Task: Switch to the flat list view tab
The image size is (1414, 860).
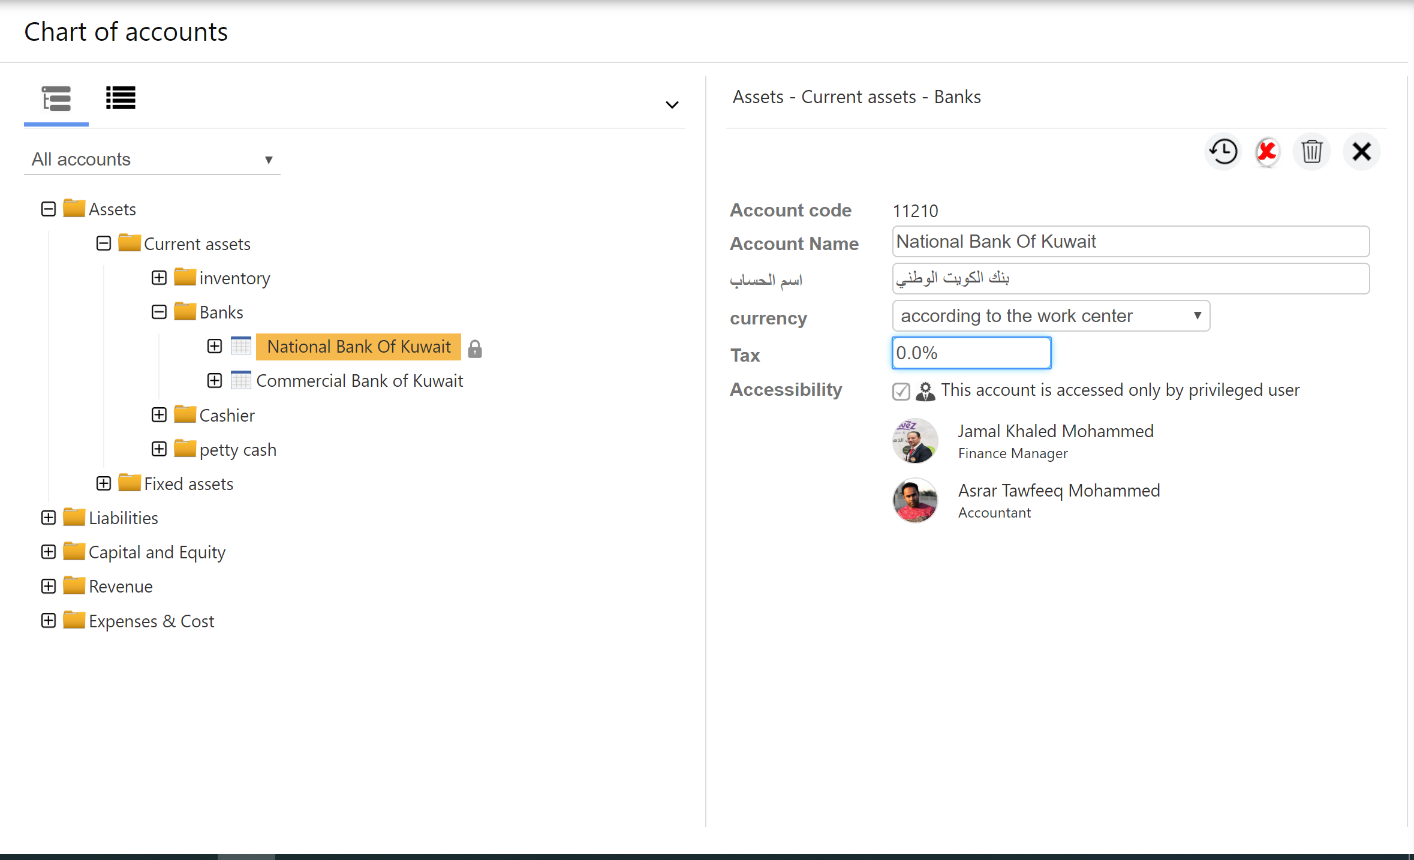Action: tap(121, 98)
